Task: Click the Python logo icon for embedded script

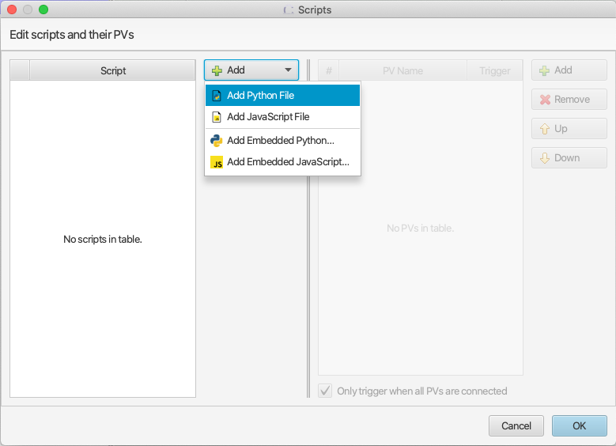Action: pyautogui.click(x=217, y=141)
